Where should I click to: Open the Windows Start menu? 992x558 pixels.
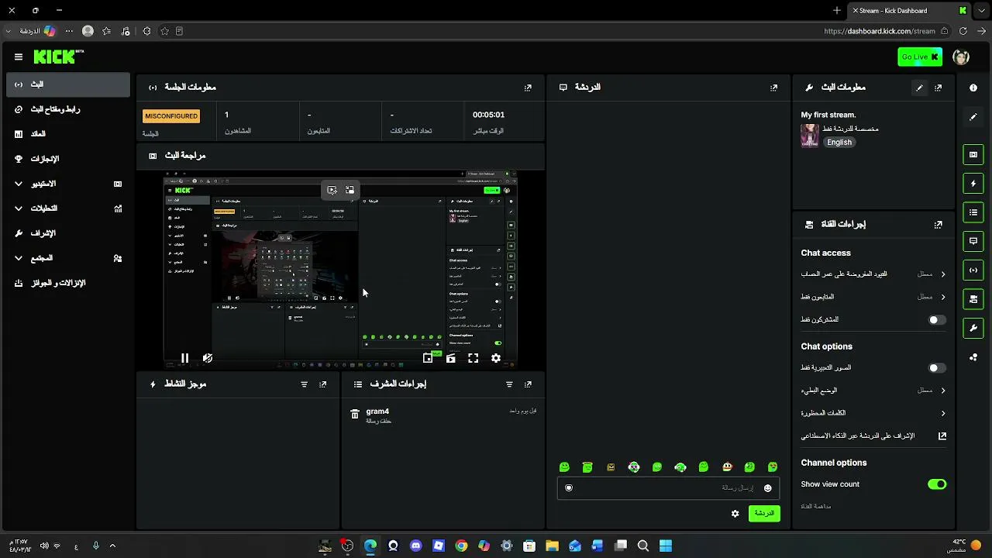(666, 546)
